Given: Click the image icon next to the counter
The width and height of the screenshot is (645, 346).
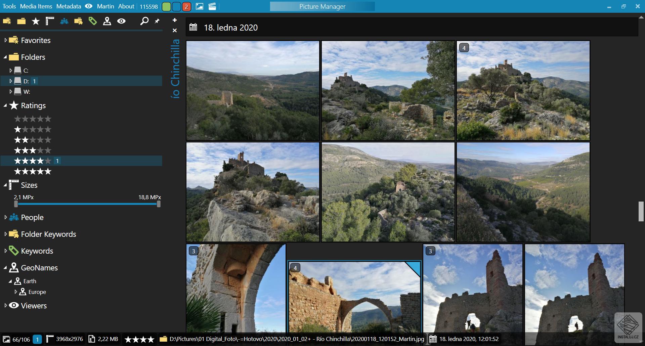Looking at the screenshot, I should (200, 6).
